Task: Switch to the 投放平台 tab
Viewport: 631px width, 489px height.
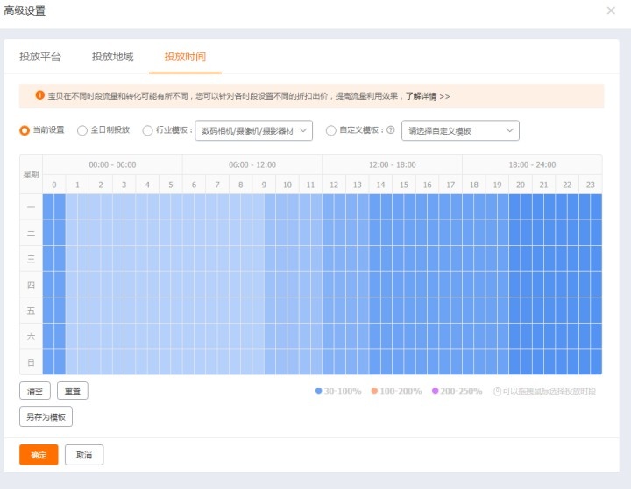Action: tap(40, 57)
